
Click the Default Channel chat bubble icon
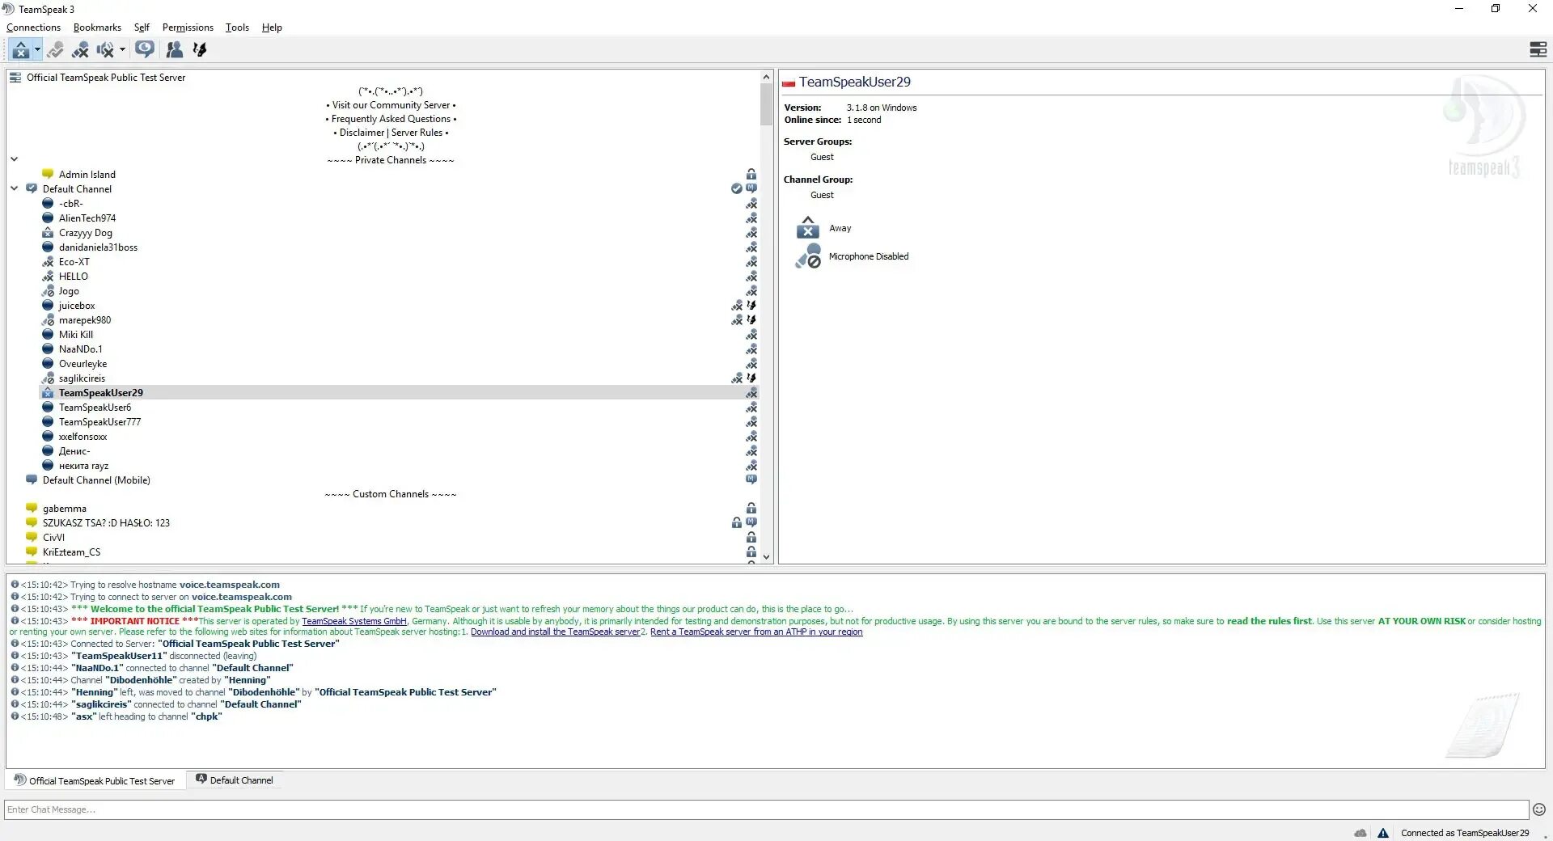pyautogui.click(x=32, y=188)
